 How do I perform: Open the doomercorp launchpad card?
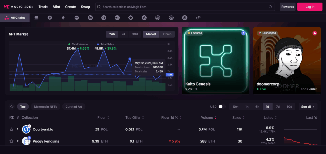(x=287, y=61)
